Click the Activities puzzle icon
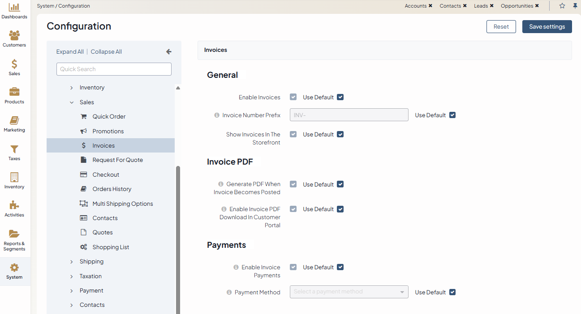The width and height of the screenshot is (581, 314). coord(14,206)
